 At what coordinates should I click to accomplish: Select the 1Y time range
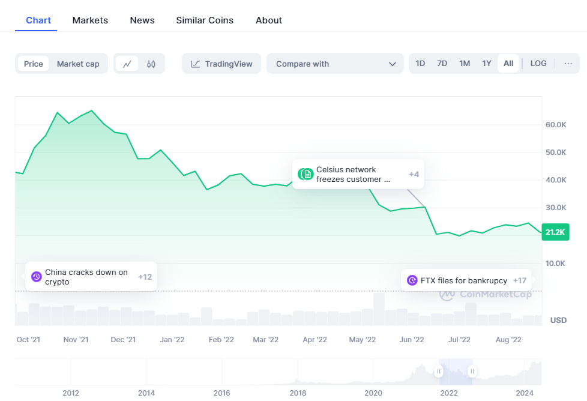487,62
